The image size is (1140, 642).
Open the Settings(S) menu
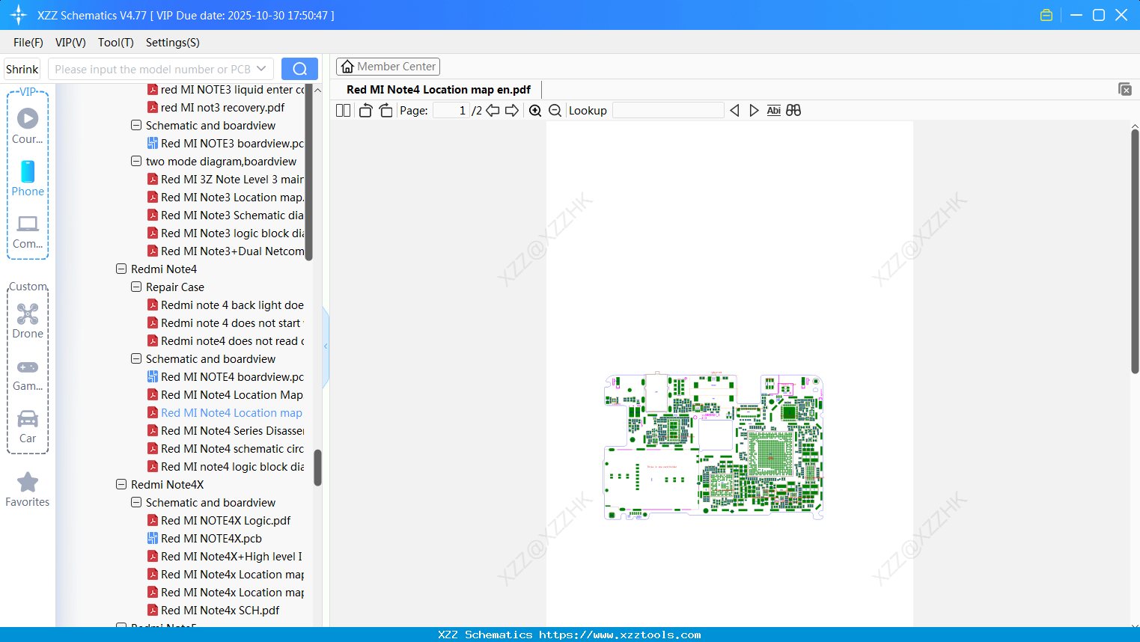(x=173, y=43)
